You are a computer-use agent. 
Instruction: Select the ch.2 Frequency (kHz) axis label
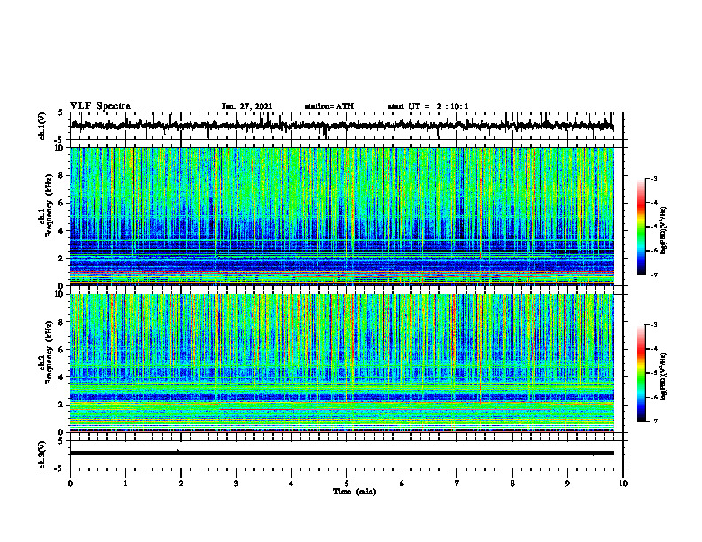click(45, 352)
